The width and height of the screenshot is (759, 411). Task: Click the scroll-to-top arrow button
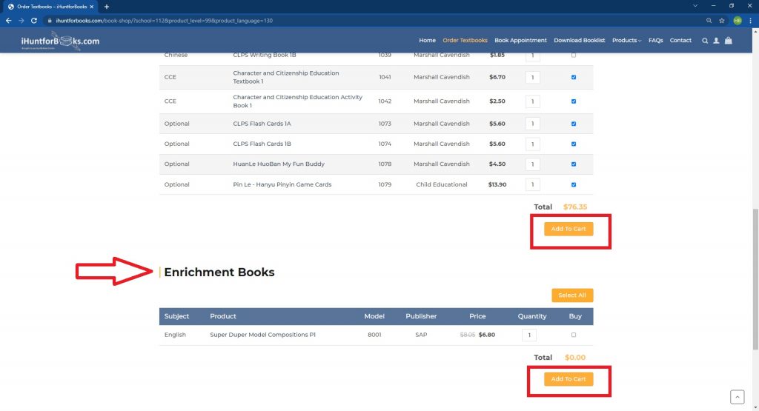click(x=737, y=397)
